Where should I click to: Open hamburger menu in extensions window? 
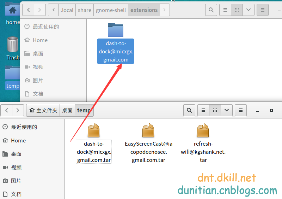[x=263, y=10]
